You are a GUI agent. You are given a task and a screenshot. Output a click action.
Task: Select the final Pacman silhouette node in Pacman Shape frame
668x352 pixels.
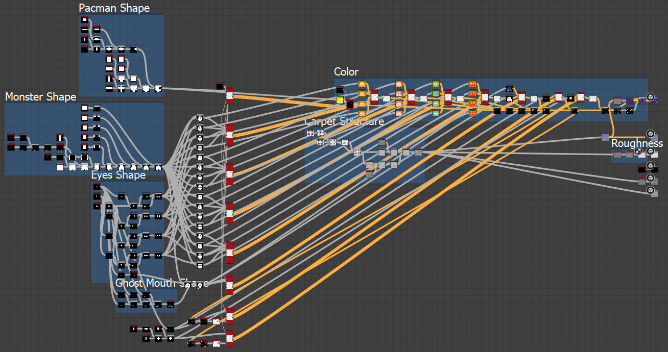coord(158,88)
